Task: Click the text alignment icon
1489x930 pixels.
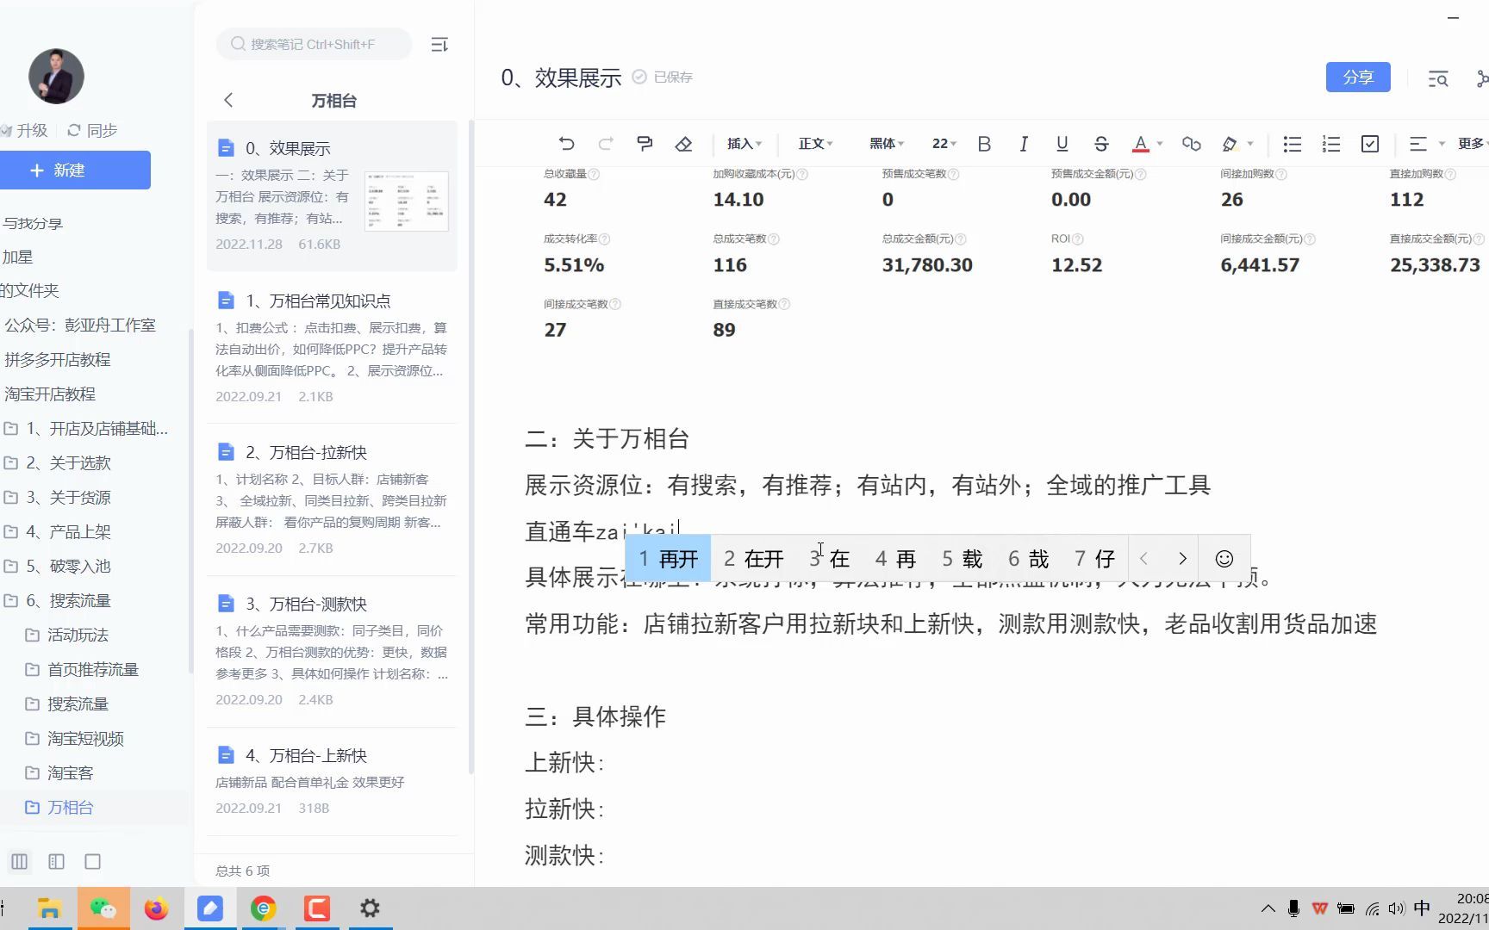Action: pyautogui.click(x=1417, y=144)
